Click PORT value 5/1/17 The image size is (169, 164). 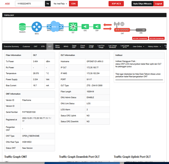tap(89, 79)
